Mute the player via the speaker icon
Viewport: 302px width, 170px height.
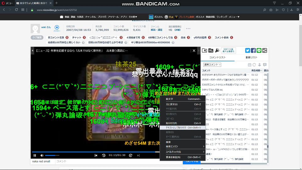42,155
